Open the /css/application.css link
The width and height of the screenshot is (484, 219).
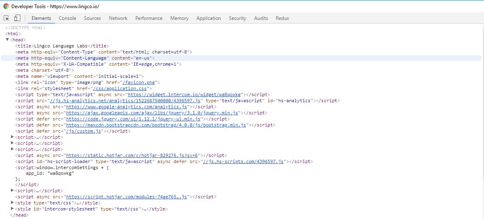pos(120,88)
